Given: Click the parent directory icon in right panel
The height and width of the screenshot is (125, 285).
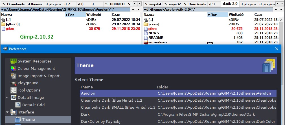Looking at the screenshot, I should [146, 20].
